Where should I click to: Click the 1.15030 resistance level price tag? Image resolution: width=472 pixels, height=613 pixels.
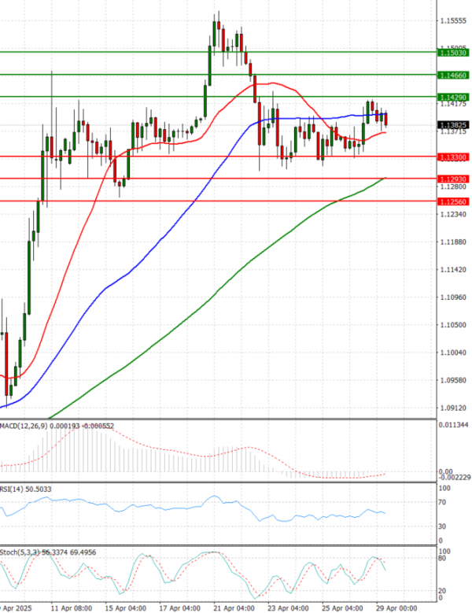pos(454,52)
